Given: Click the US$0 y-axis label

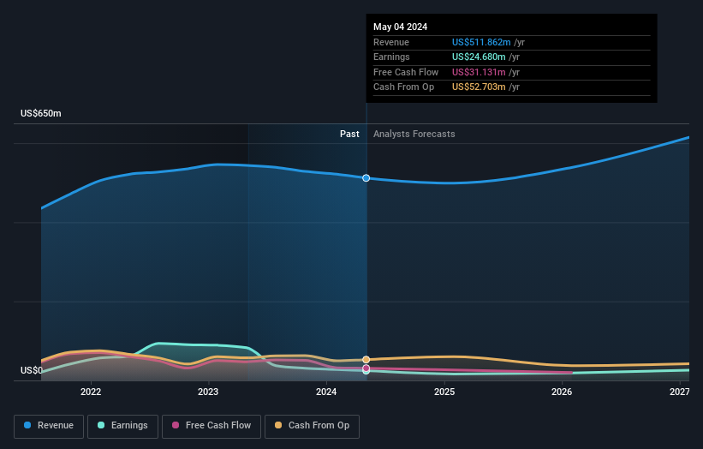Looking at the screenshot, I should [x=32, y=370].
